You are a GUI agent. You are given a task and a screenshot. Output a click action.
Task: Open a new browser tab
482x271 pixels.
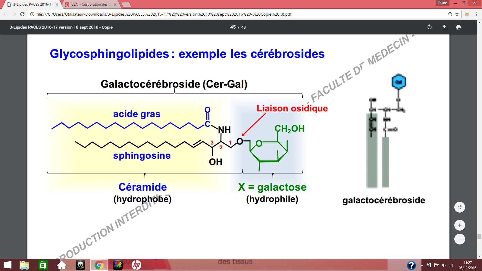pyautogui.click(x=126, y=5)
